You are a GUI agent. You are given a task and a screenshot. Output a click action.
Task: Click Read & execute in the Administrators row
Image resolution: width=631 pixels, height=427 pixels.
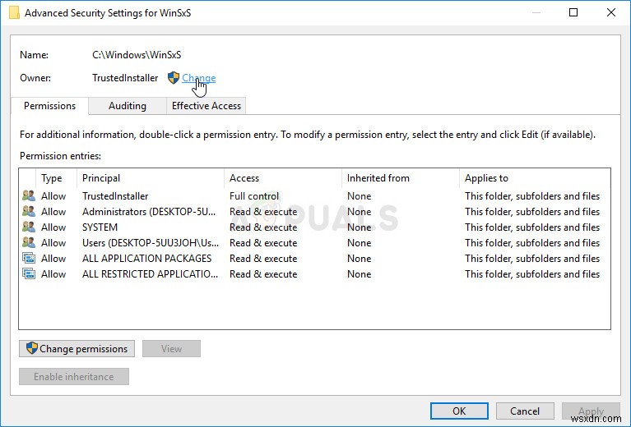[x=263, y=211]
